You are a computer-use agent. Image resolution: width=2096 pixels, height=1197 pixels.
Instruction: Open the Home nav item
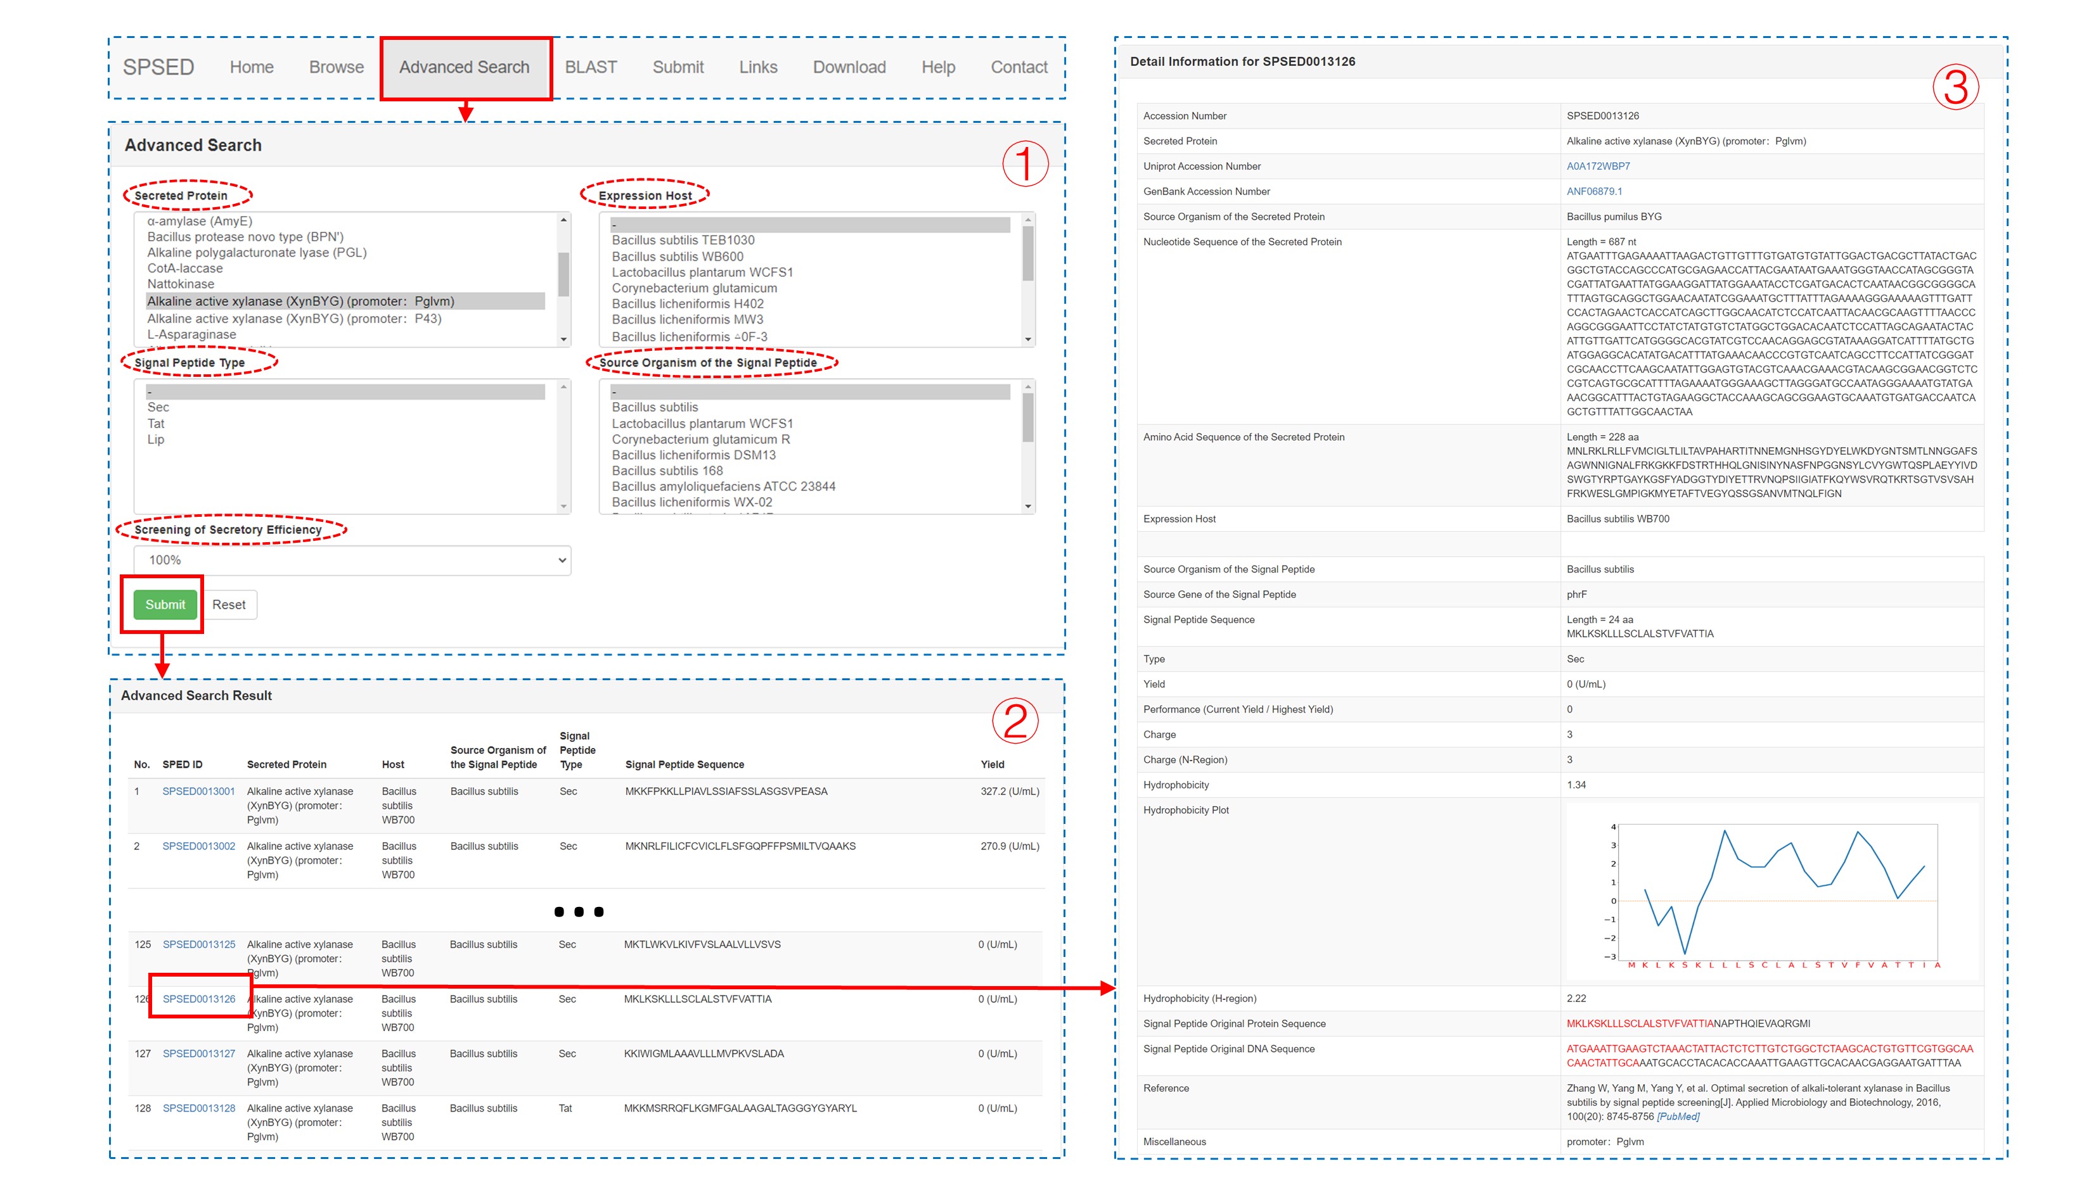(x=251, y=67)
